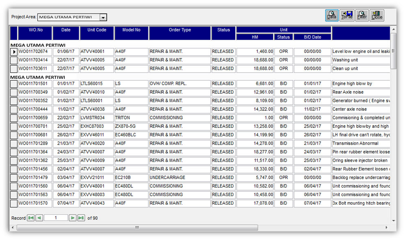
Task: Go to the previous record
Action: [39, 218]
